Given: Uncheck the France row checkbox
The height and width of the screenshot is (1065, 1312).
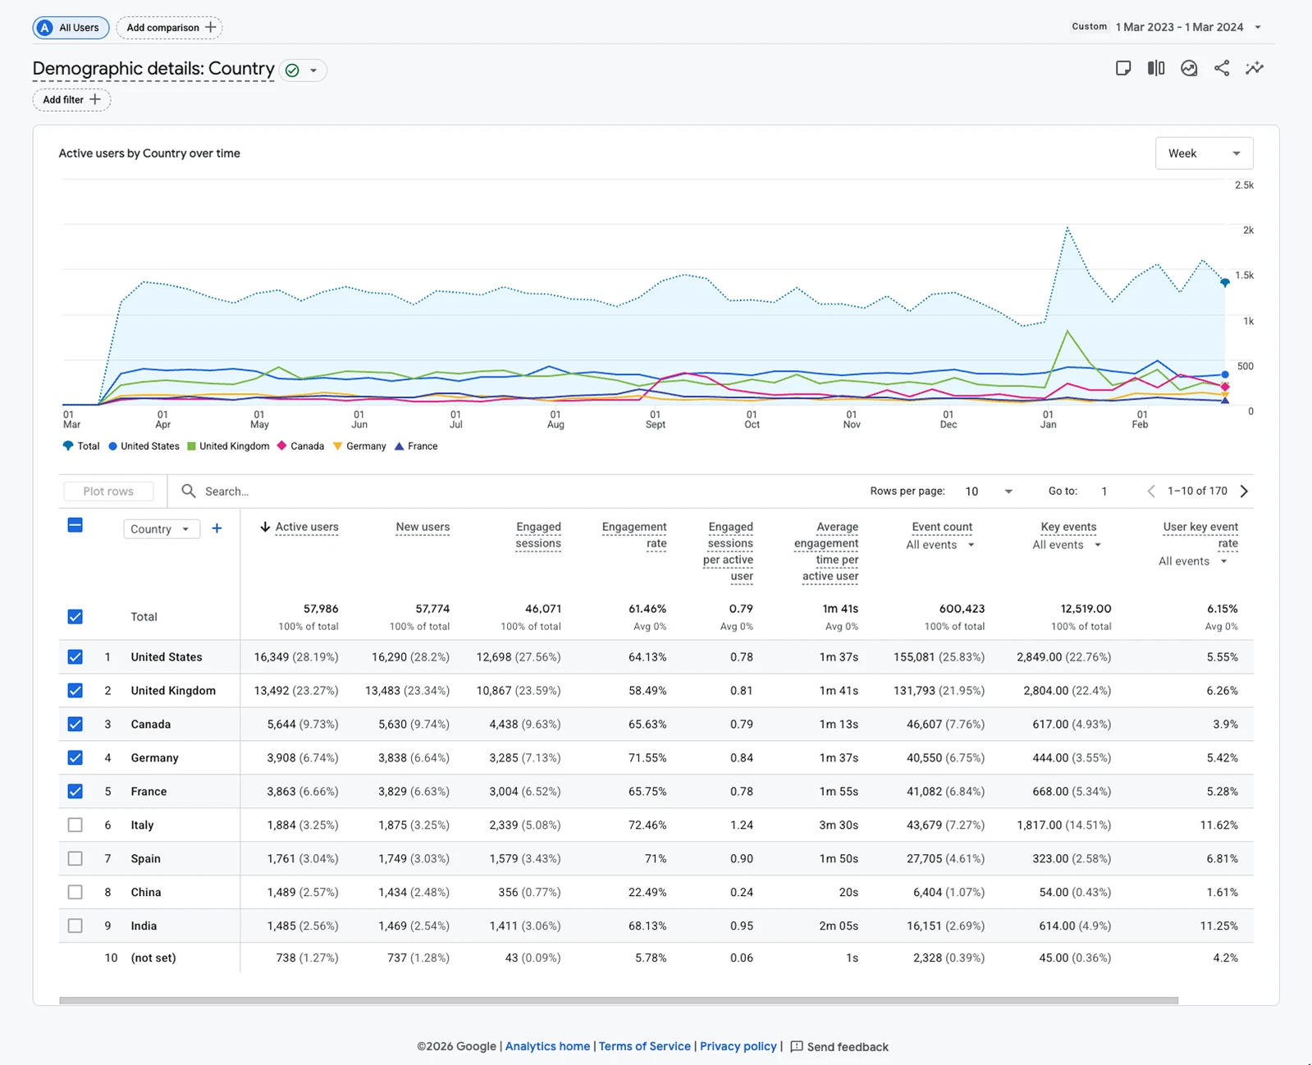Looking at the screenshot, I should (x=75, y=792).
